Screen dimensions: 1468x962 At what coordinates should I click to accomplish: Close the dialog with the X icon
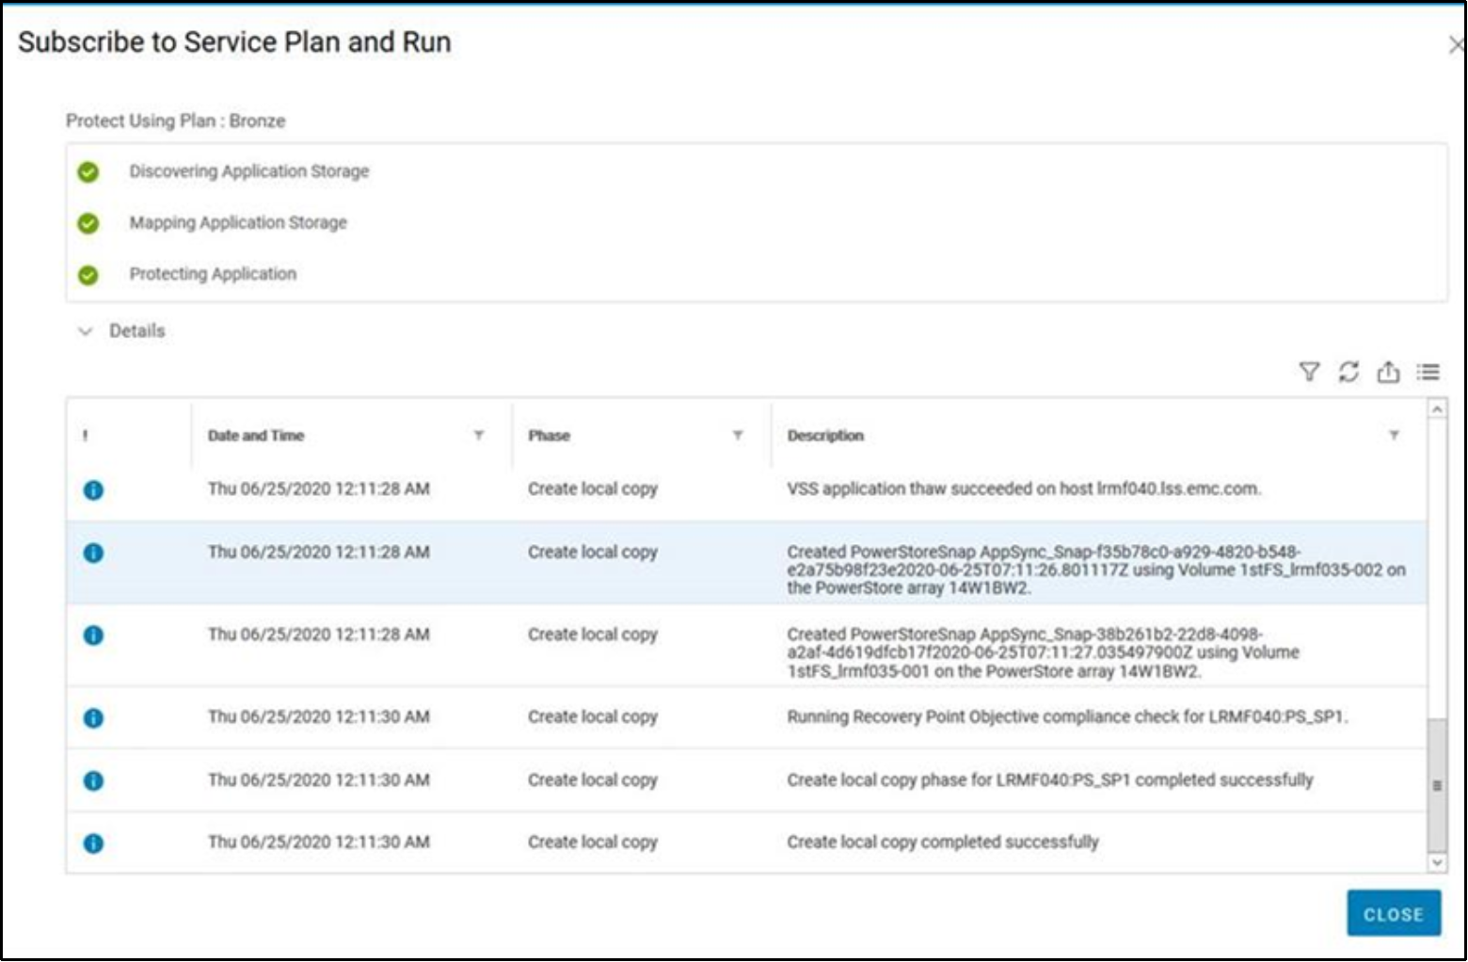pos(1457,44)
